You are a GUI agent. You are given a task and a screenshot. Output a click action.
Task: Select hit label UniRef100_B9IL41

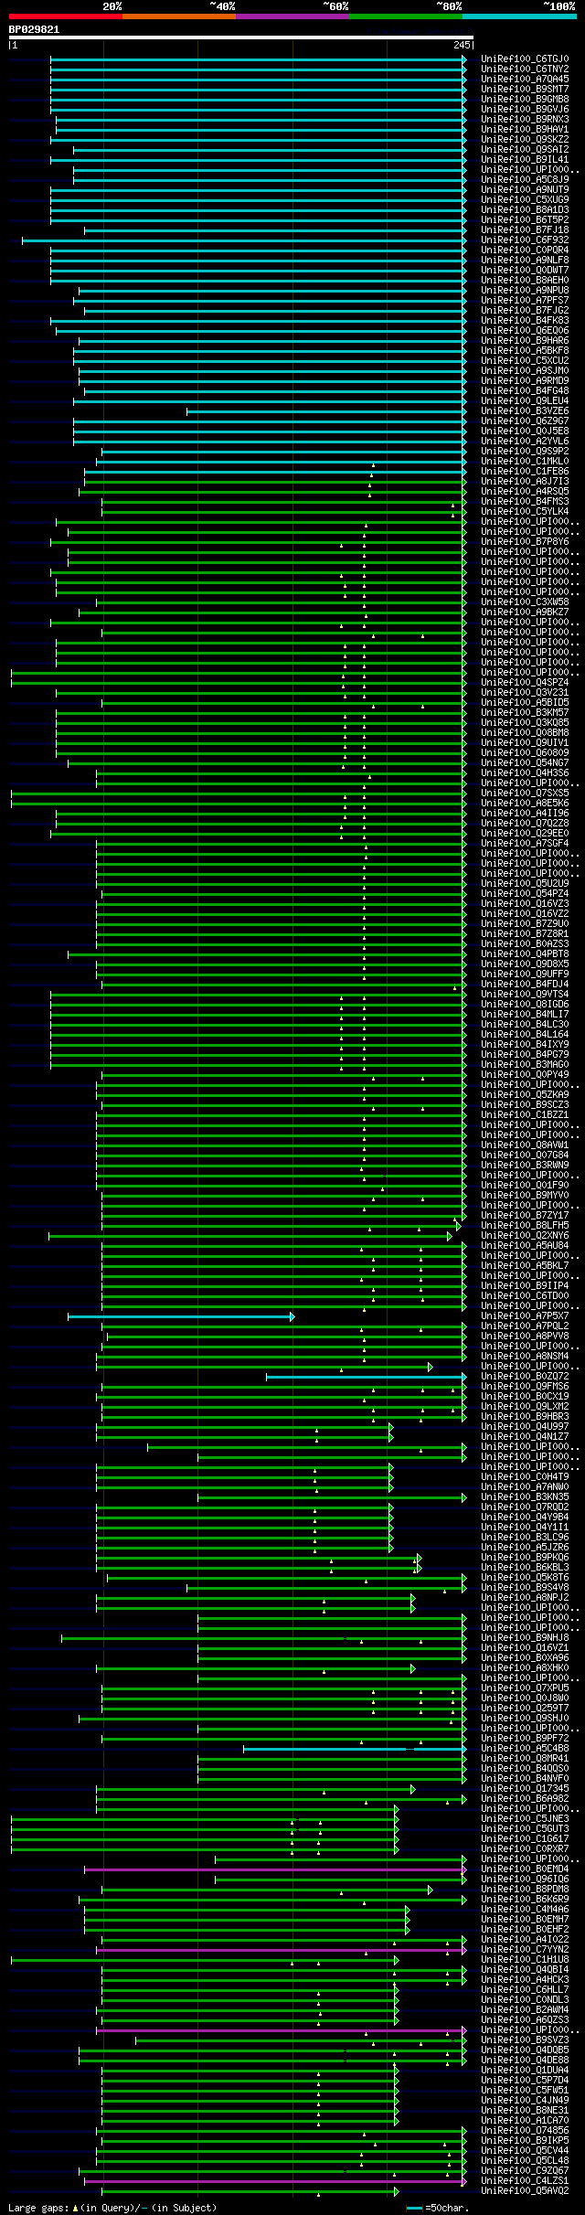(525, 160)
